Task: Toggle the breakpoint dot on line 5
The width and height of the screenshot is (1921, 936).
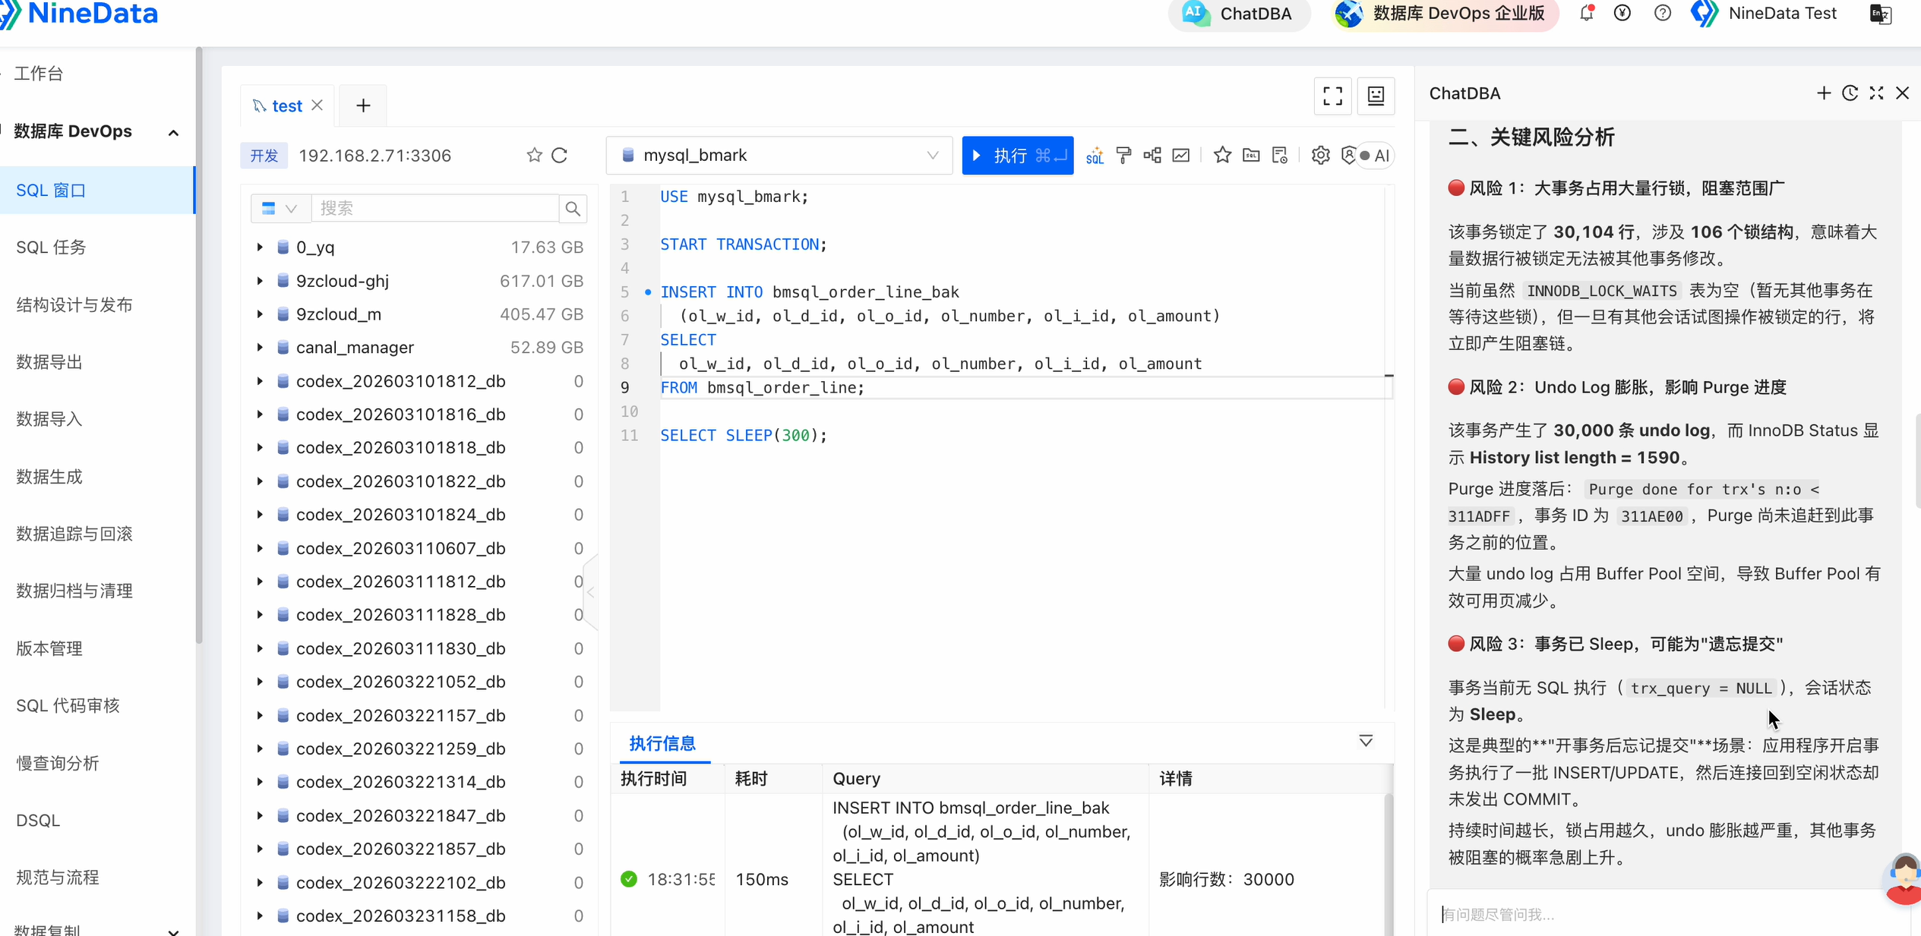Action: click(x=648, y=292)
